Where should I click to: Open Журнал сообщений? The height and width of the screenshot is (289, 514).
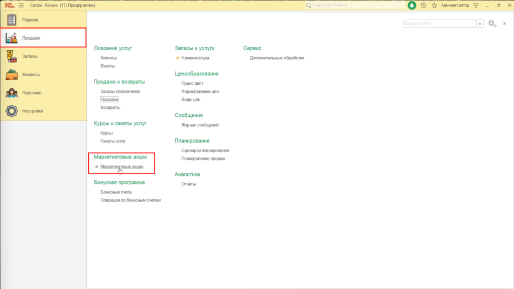200,125
